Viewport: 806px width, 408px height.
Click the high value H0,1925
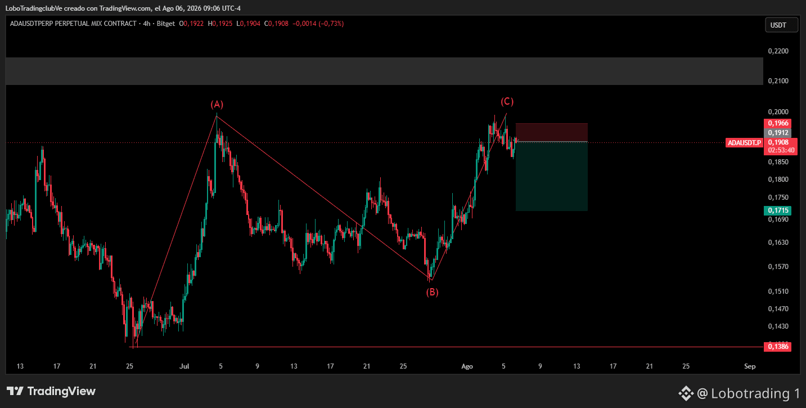pos(220,24)
